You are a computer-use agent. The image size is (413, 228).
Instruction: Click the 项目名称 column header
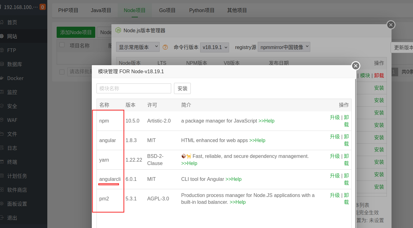click(x=80, y=46)
